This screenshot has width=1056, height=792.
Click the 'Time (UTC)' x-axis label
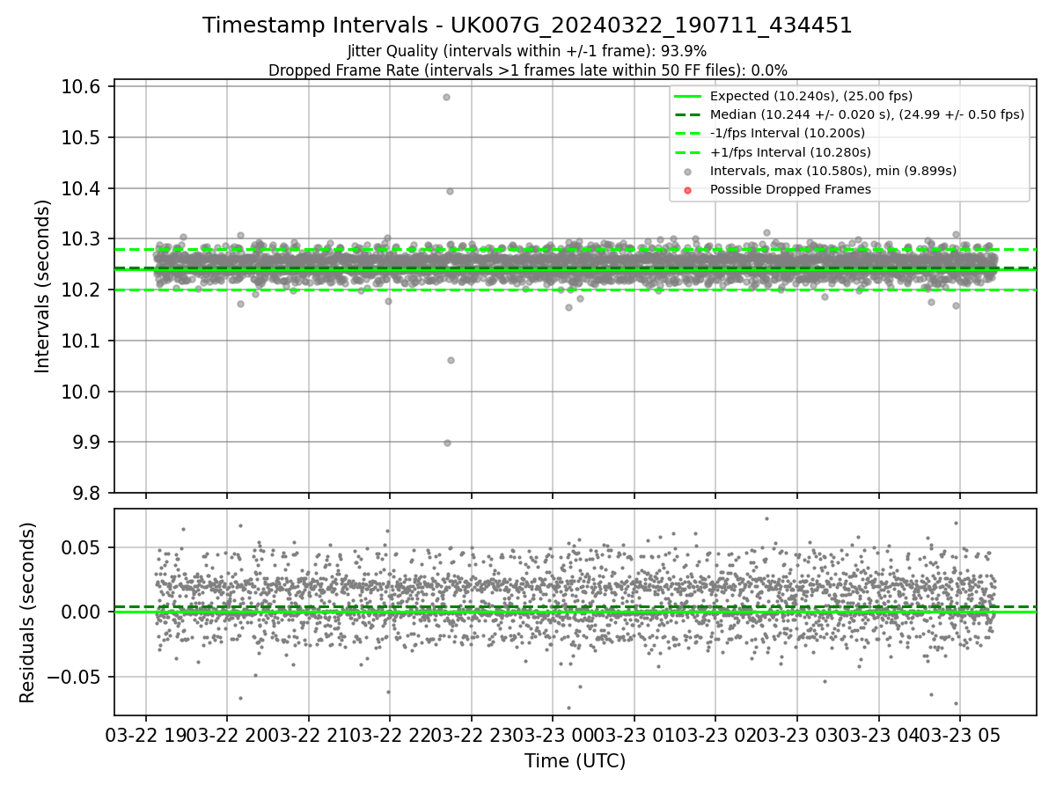575,761
